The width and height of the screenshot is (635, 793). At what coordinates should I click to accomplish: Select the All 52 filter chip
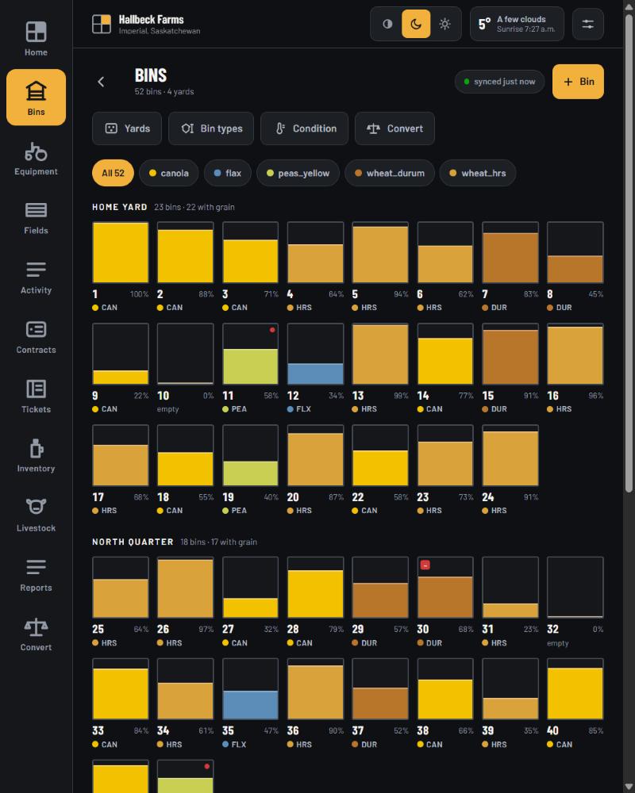[113, 173]
